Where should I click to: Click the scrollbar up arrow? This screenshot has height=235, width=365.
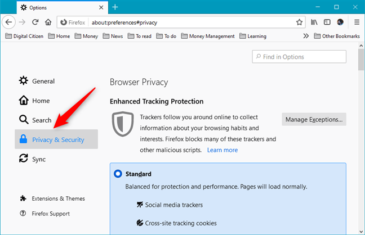(x=361, y=46)
